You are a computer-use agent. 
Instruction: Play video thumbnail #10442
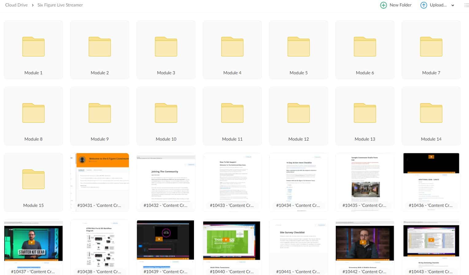365,242
